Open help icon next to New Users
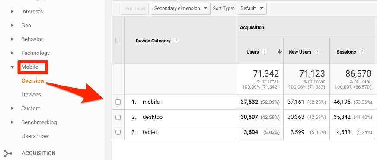Image resolution: width=377 pixels, height=160 pixels. tap(317, 52)
